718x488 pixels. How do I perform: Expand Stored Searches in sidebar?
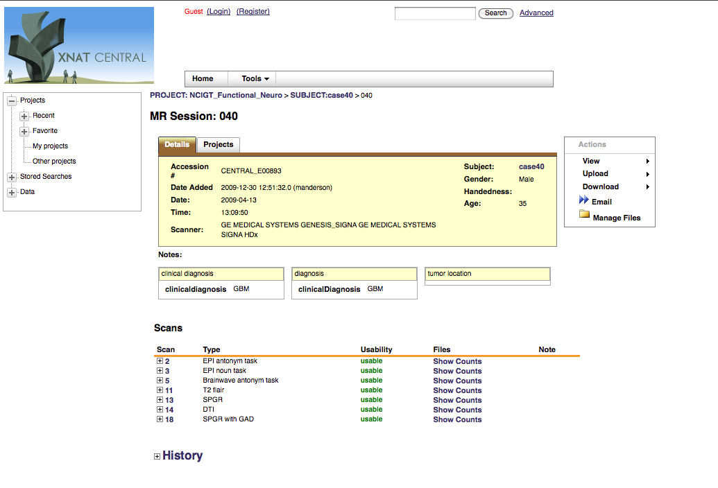point(12,177)
